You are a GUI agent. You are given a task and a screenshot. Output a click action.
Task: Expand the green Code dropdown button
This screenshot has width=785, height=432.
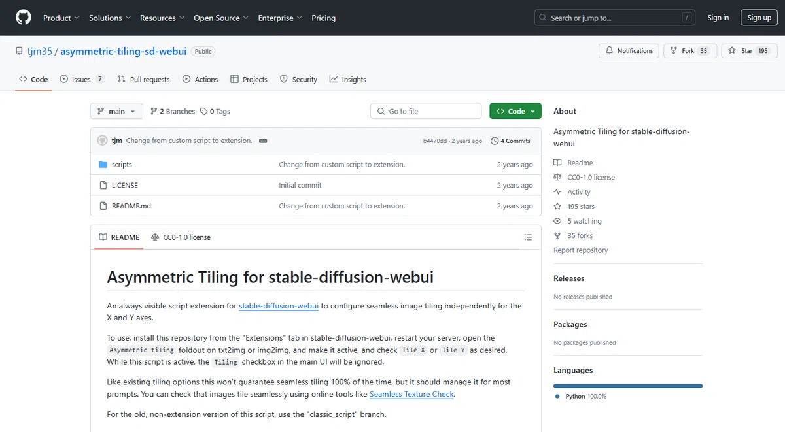coord(515,112)
